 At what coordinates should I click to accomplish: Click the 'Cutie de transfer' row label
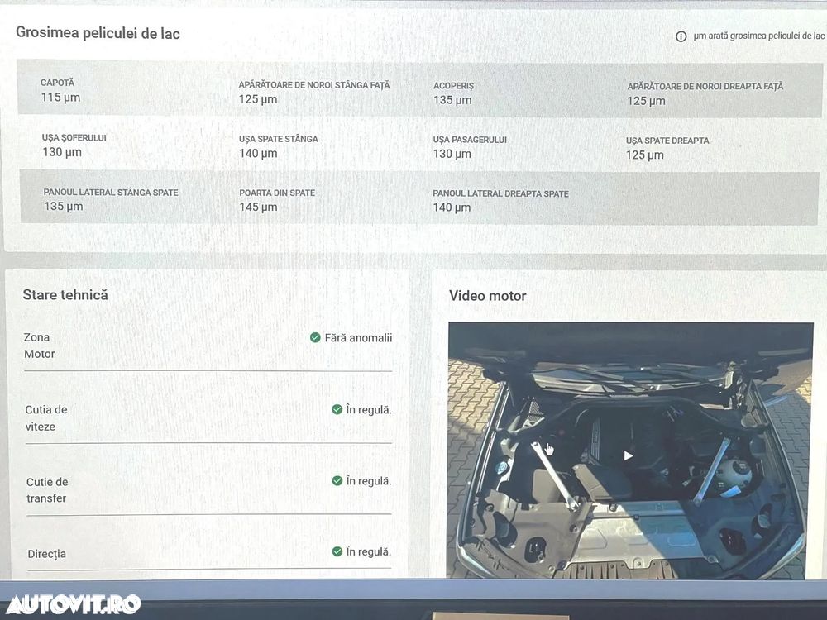(47, 489)
